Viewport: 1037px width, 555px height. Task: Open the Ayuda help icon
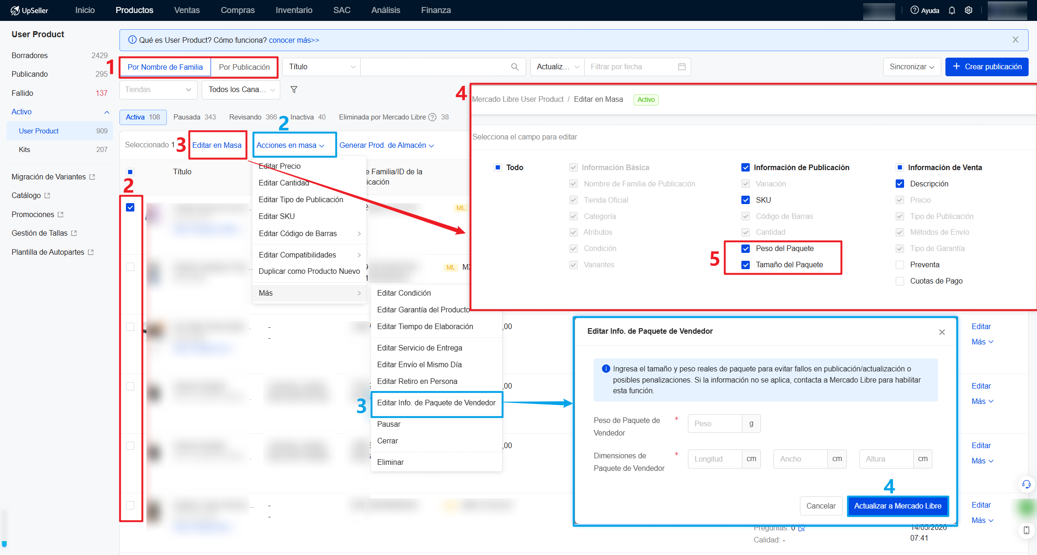[914, 10]
